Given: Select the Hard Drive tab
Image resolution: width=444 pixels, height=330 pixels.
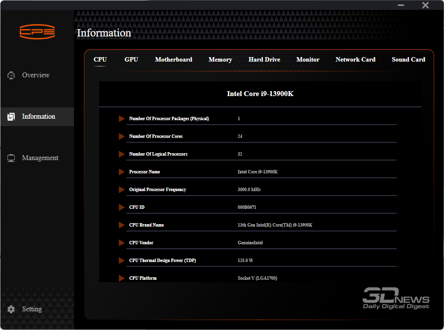Looking at the screenshot, I should coord(264,60).
